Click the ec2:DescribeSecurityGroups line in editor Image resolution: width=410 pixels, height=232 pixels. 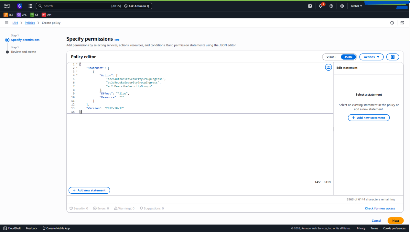[130, 86]
